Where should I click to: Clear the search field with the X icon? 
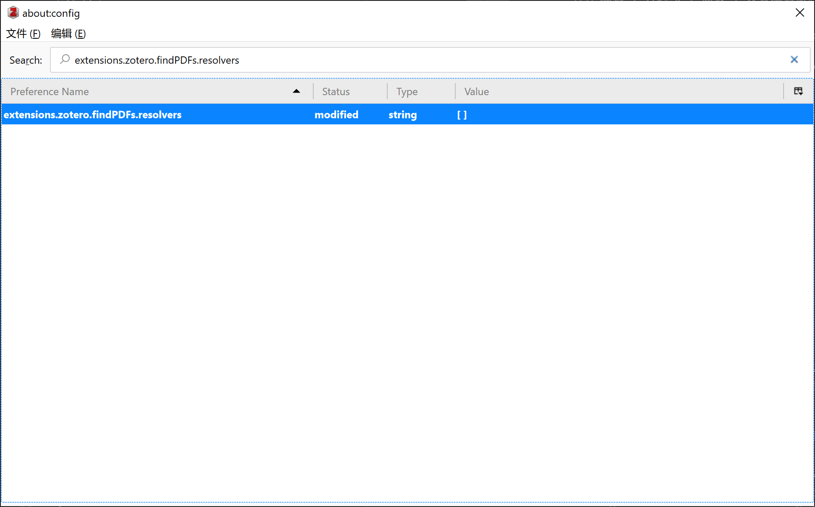pyautogui.click(x=794, y=60)
